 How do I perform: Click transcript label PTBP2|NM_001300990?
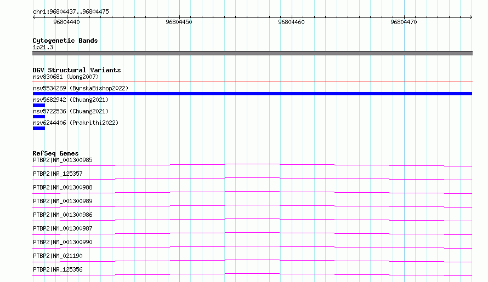click(x=63, y=242)
